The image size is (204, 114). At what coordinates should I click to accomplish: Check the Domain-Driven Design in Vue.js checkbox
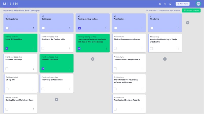pyautogui.click(x=115, y=69)
